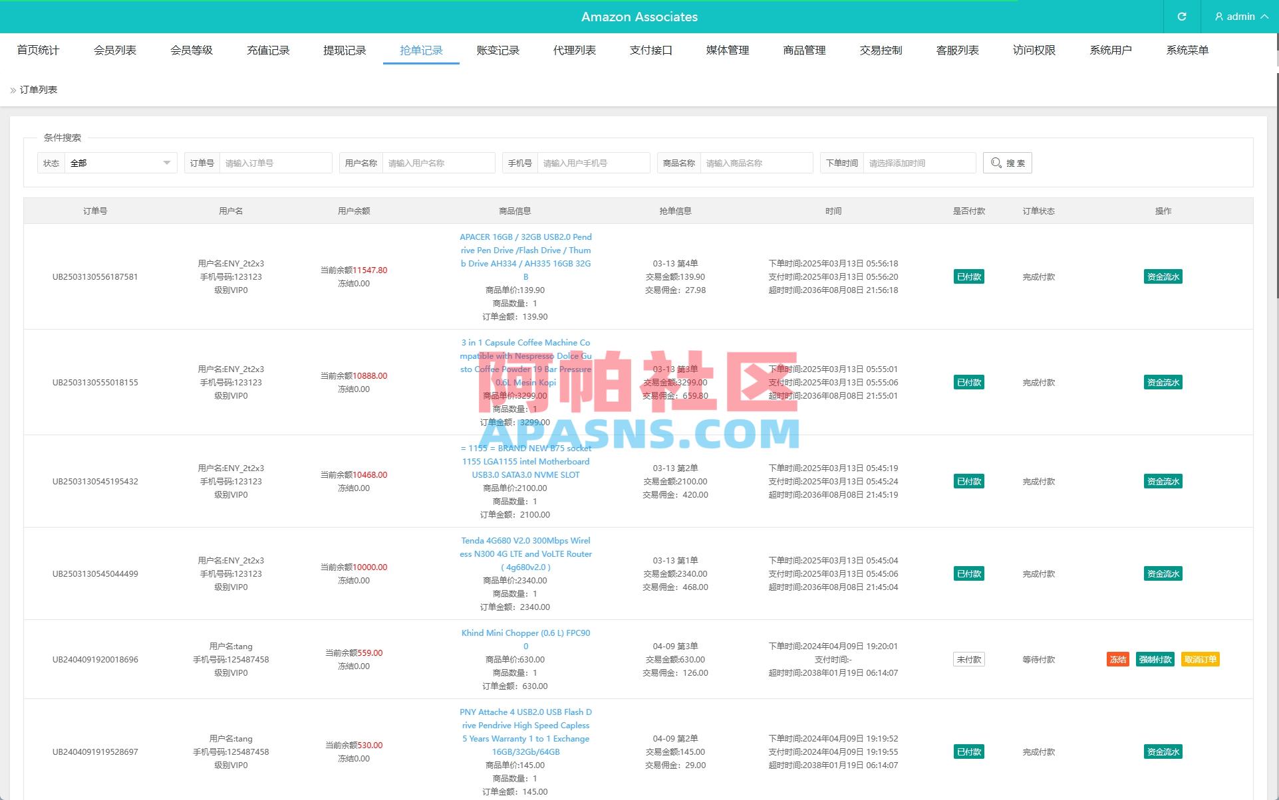
Task: Open the 状态 status dropdown showing 全部
Action: [x=120, y=162]
